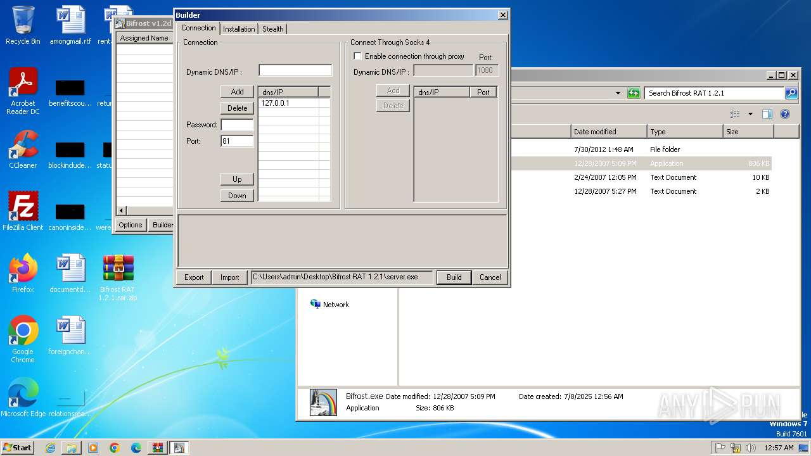Close the Builder dialog
811x456 pixels.
[x=502, y=15]
